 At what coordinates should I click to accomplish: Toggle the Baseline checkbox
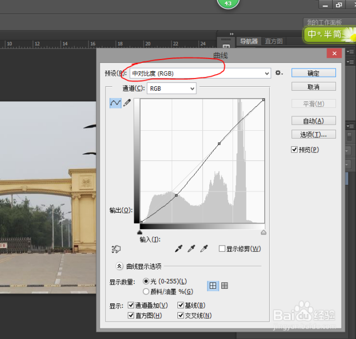point(180,305)
